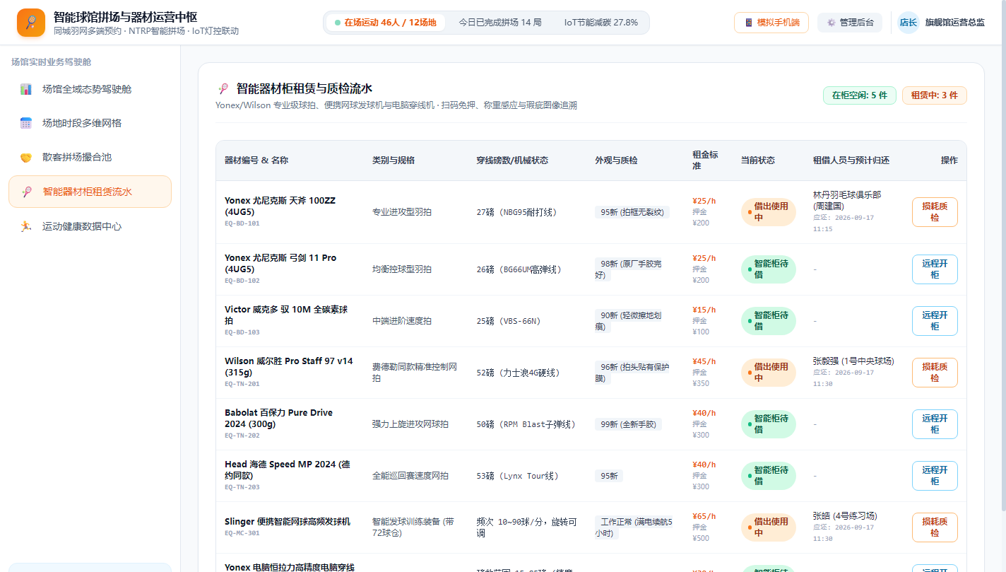Click the 张皓 (4号练习场) renter cell

845,516
